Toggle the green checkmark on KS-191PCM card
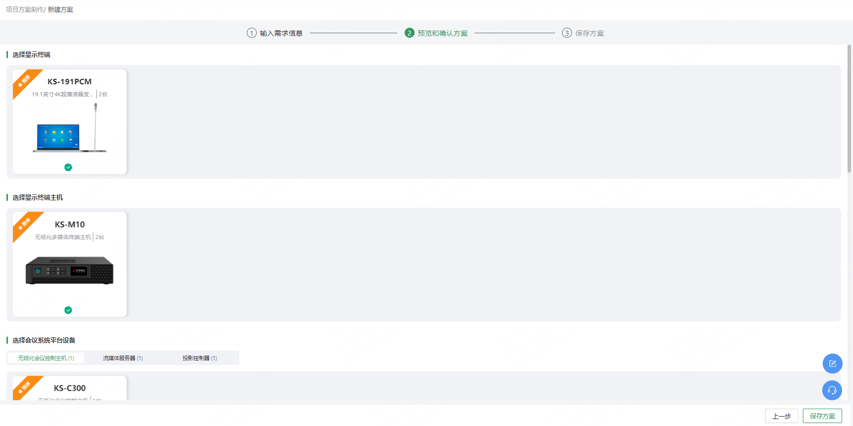The width and height of the screenshot is (853, 426). (x=69, y=167)
